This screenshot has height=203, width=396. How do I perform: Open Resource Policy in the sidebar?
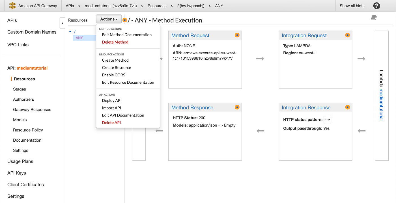point(28,130)
